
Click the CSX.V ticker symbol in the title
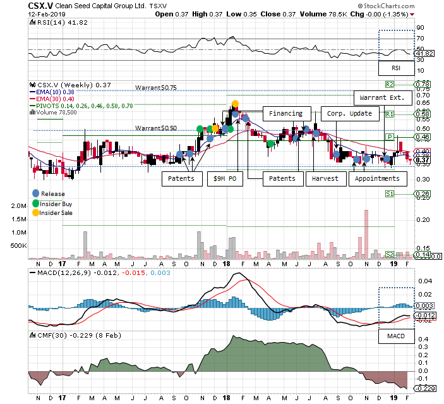click(40, 6)
